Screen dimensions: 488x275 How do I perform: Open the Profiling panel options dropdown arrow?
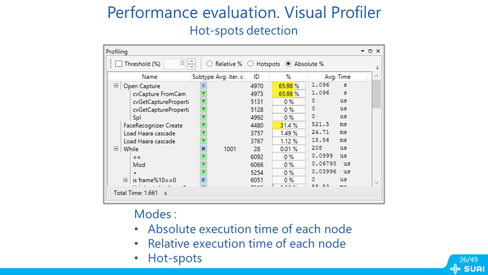[363, 51]
